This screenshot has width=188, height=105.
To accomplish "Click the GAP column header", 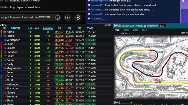I will tap(37, 29).
